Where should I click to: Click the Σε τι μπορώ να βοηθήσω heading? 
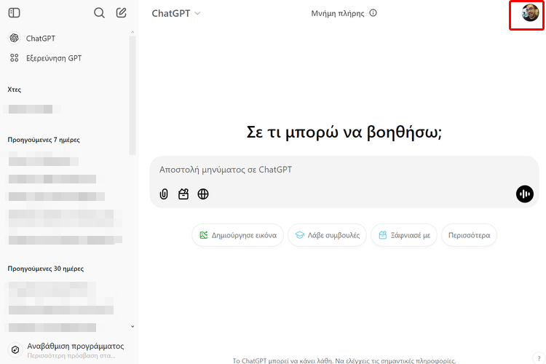(x=344, y=132)
